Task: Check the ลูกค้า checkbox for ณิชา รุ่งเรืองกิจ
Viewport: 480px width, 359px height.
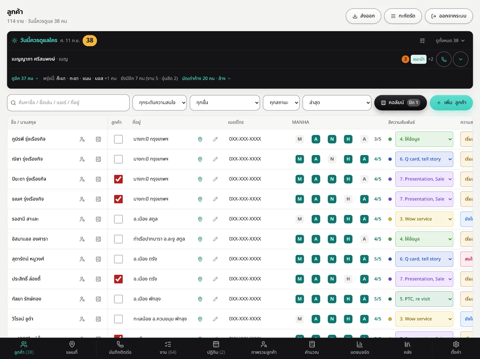Action: pos(118,159)
